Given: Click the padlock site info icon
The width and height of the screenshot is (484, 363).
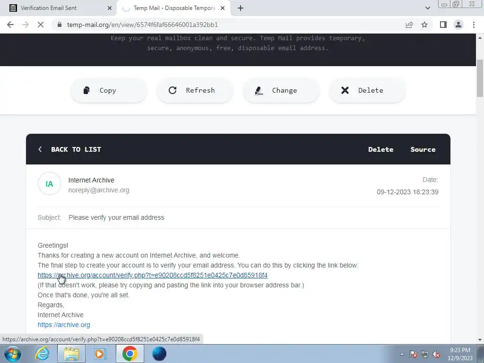Looking at the screenshot, I should click(x=60, y=25).
